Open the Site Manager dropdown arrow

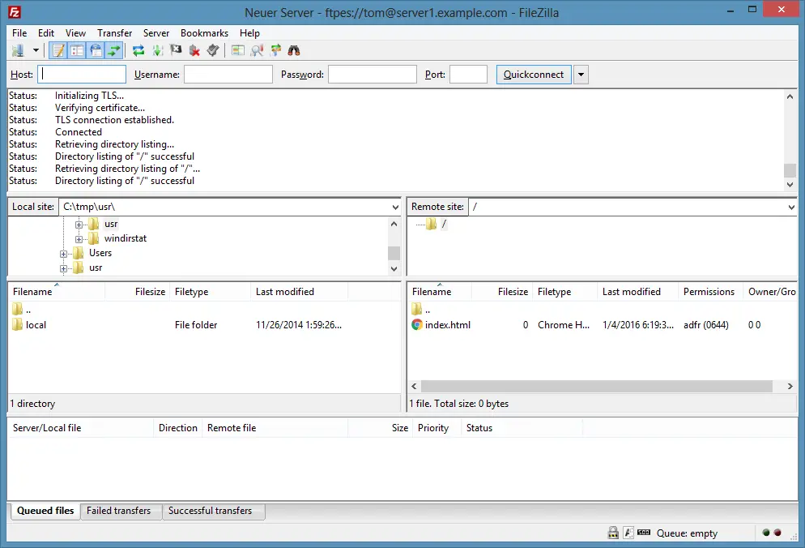pos(36,50)
